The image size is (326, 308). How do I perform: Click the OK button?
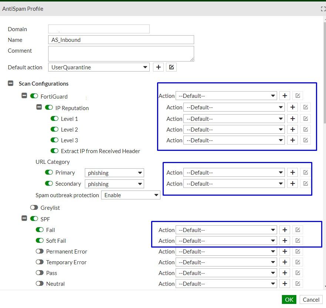(289, 299)
